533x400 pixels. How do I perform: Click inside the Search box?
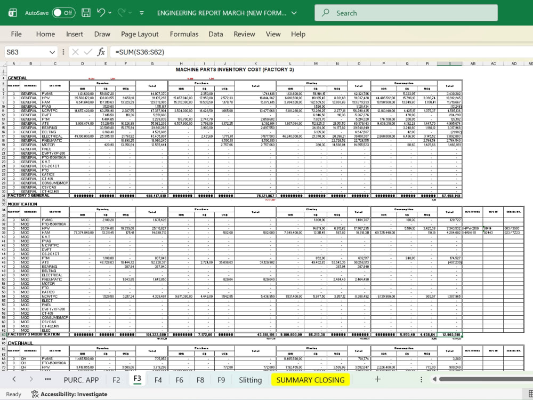(x=406, y=13)
